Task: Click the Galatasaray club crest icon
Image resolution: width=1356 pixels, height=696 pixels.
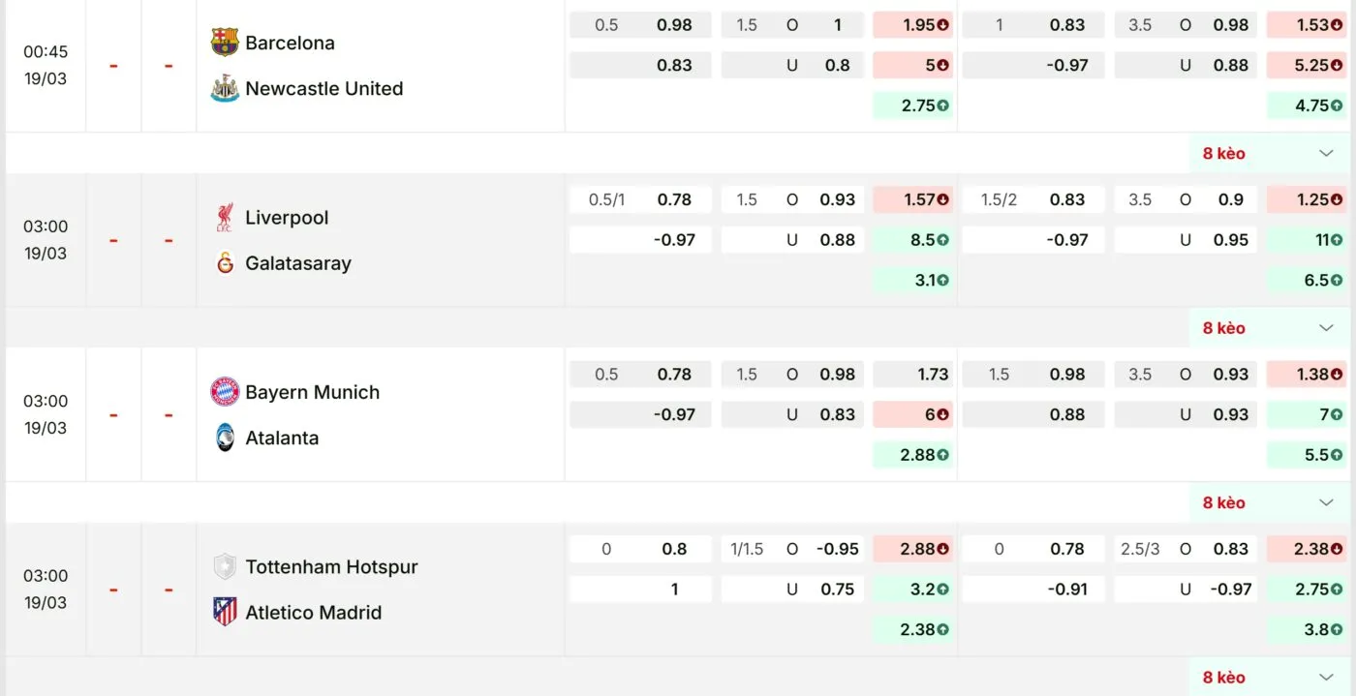Action: pos(225,262)
